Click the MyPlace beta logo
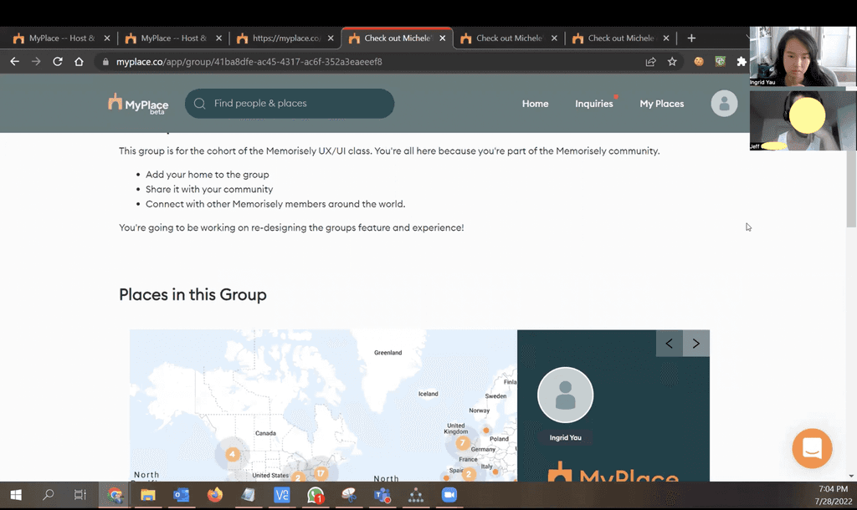This screenshot has height=510, width=857. click(x=138, y=103)
